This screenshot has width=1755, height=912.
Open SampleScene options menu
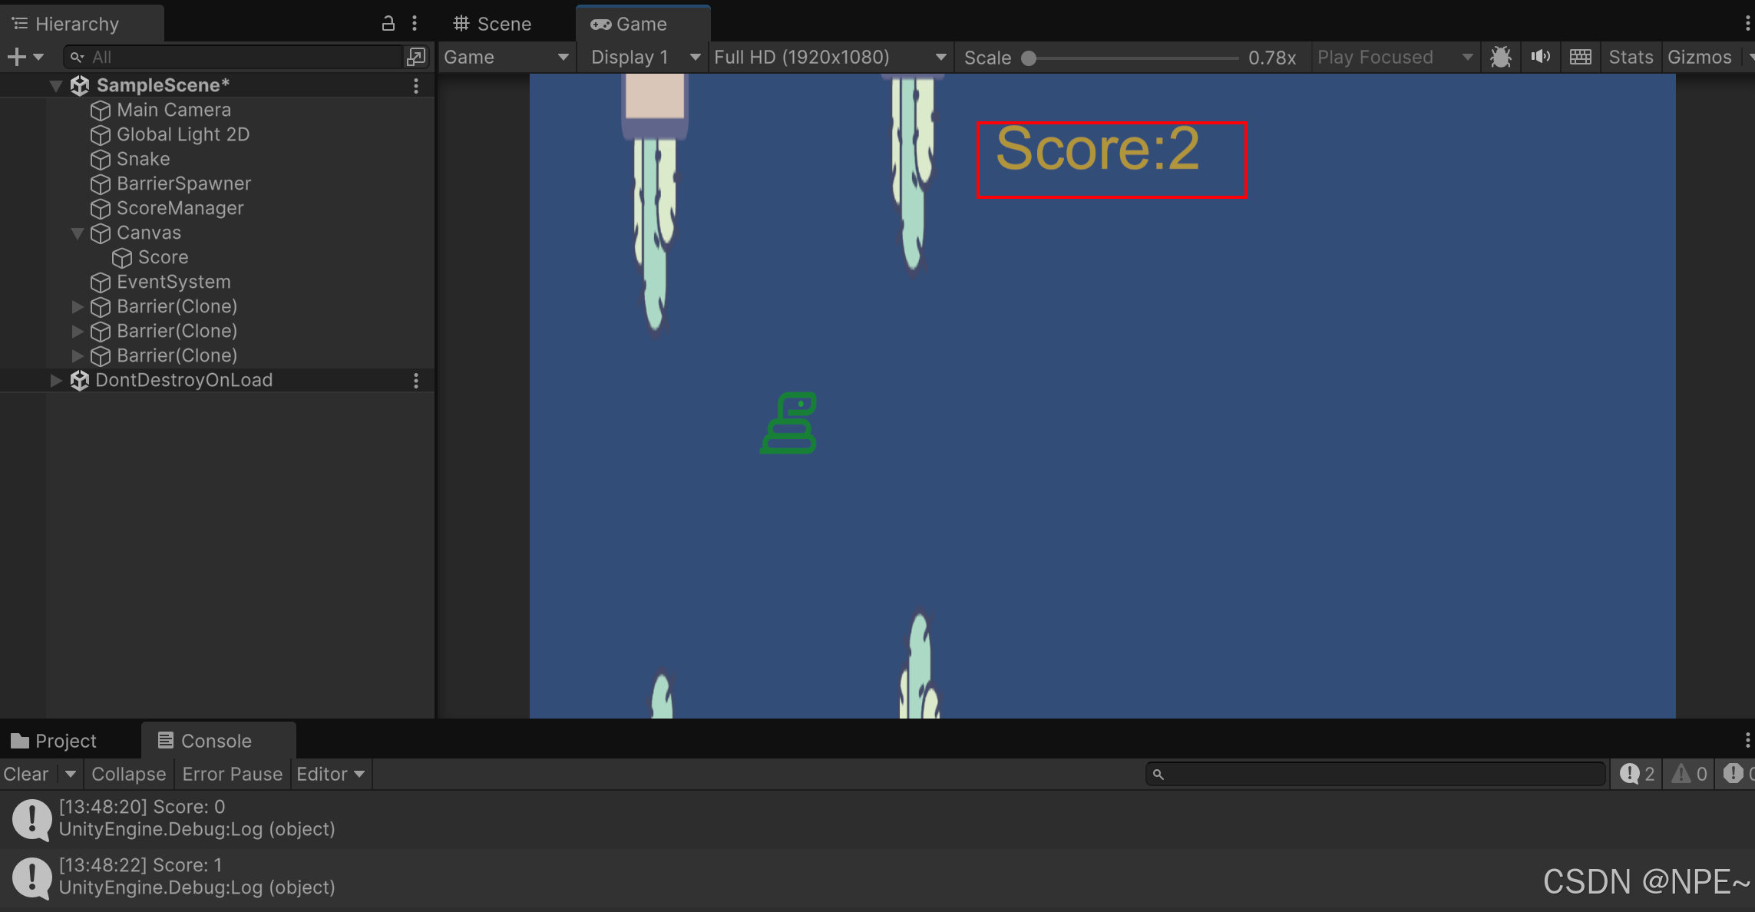pyautogui.click(x=416, y=85)
